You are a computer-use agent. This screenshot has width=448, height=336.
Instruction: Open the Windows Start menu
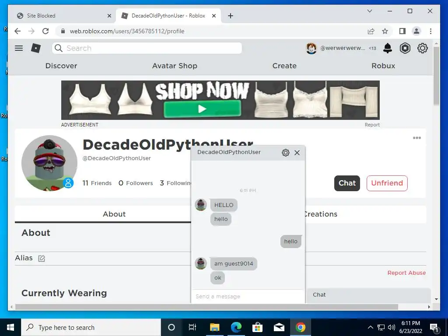(10, 327)
